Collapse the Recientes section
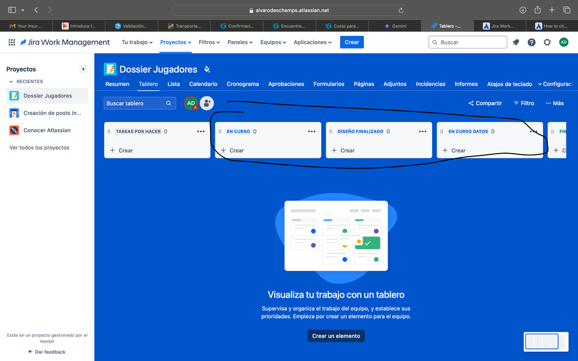The width and height of the screenshot is (578, 361). tap(11, 81)
